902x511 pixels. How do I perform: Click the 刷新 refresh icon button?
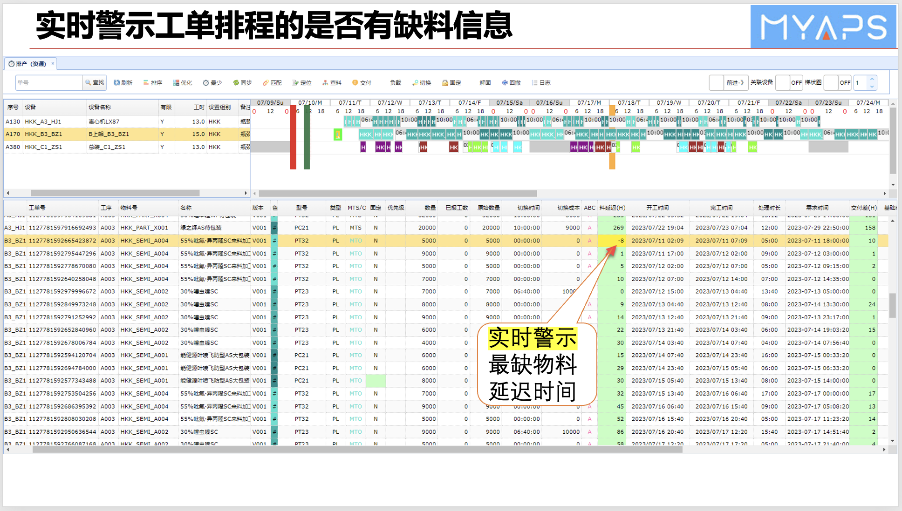117,83
